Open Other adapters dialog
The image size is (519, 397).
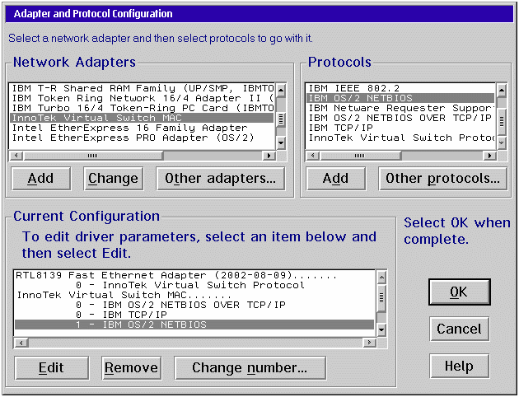tap(221, 179)
